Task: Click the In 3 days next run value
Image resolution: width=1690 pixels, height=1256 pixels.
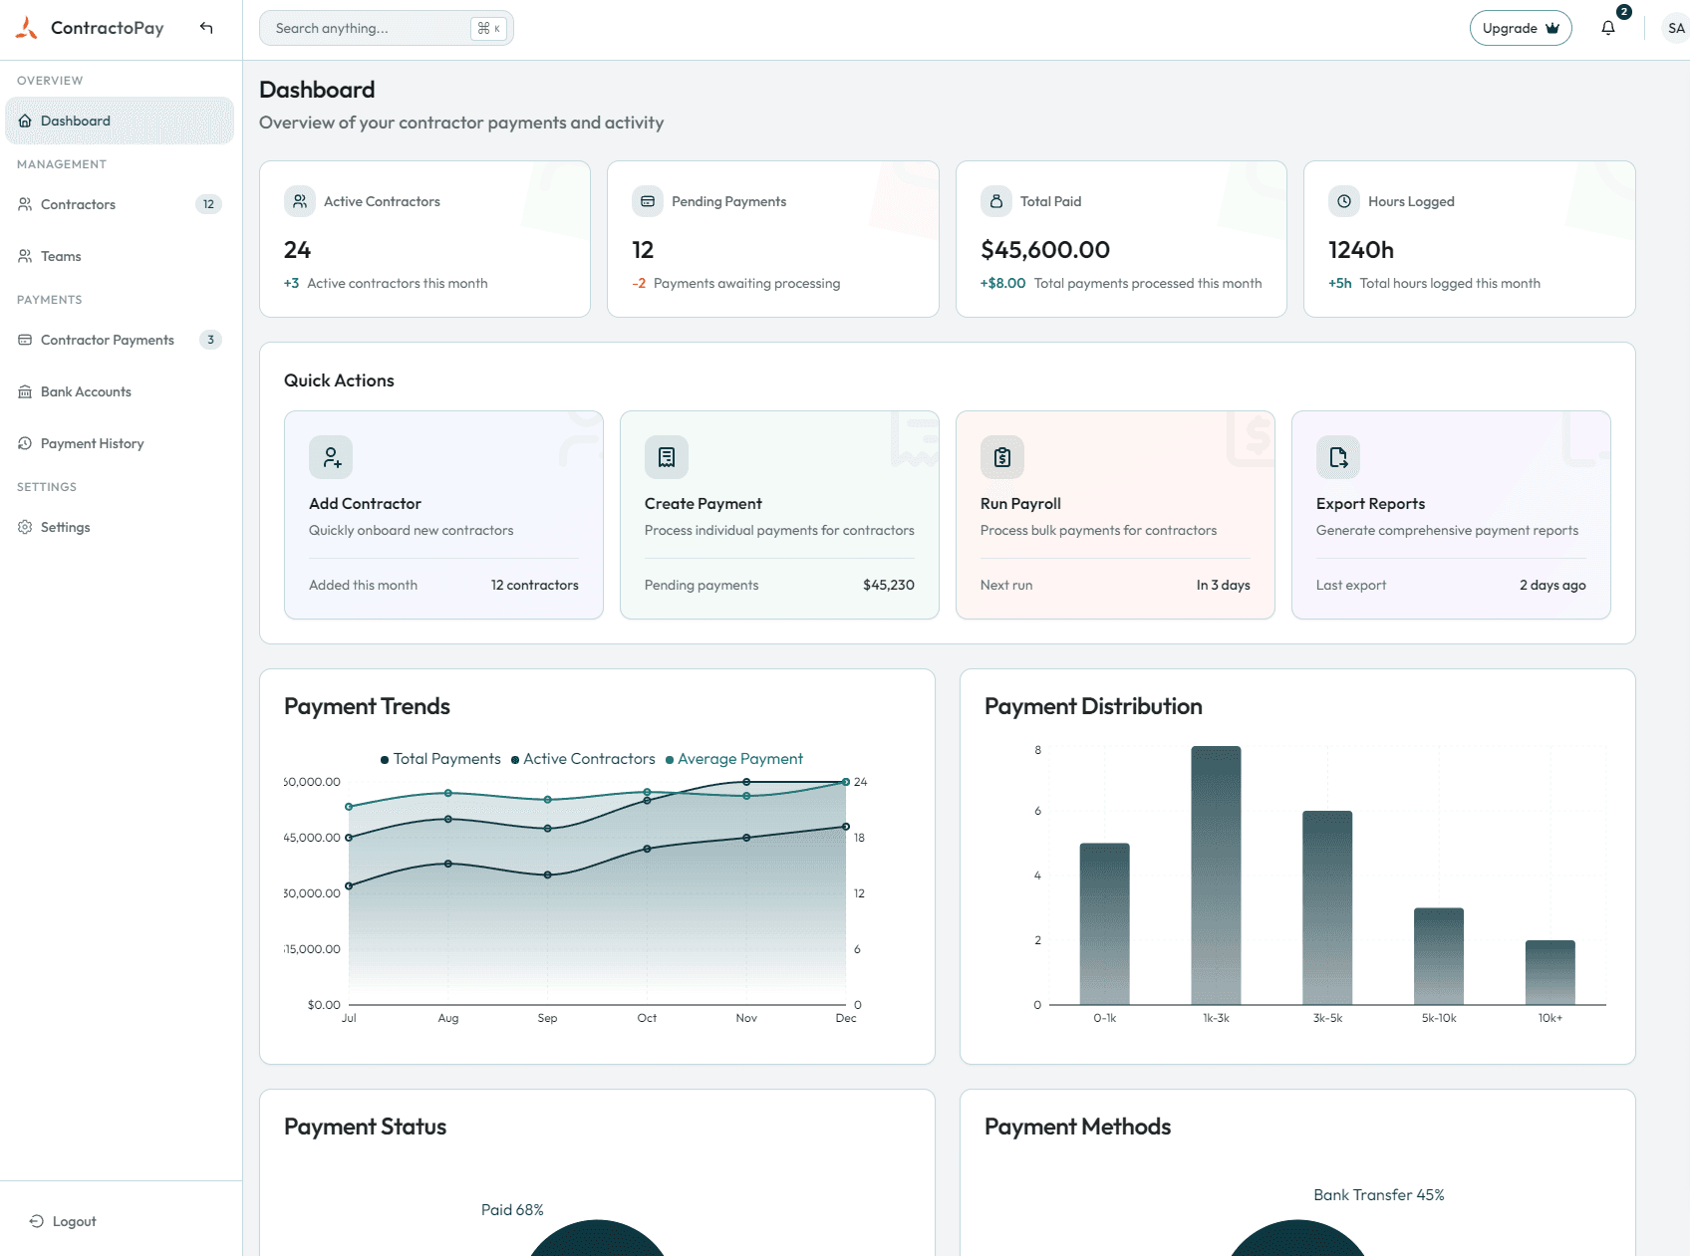Action: tap(1224, 585)
